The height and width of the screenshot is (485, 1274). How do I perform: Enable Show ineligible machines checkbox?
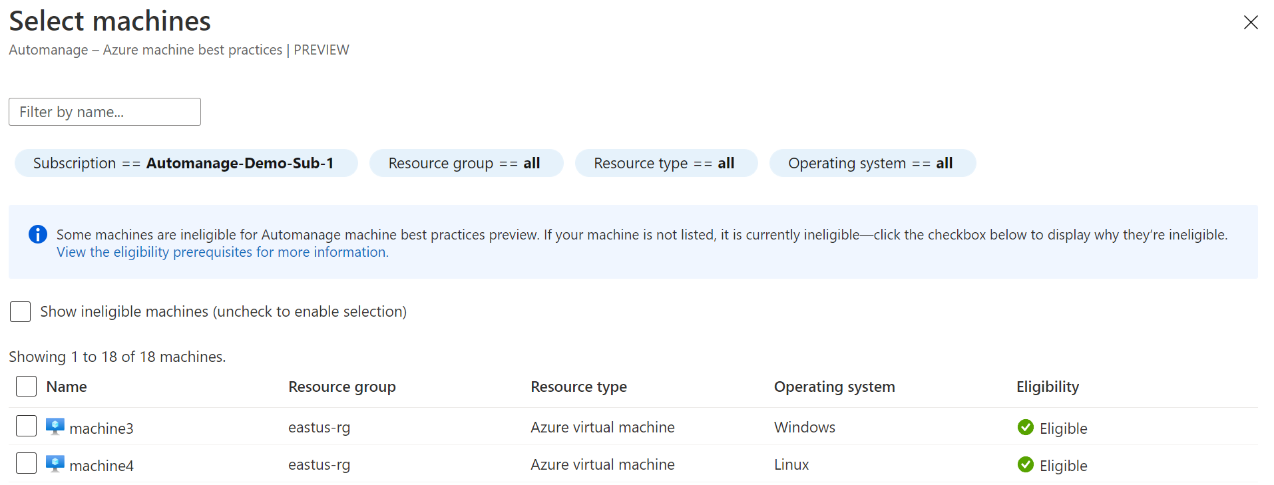click(21, 311)
